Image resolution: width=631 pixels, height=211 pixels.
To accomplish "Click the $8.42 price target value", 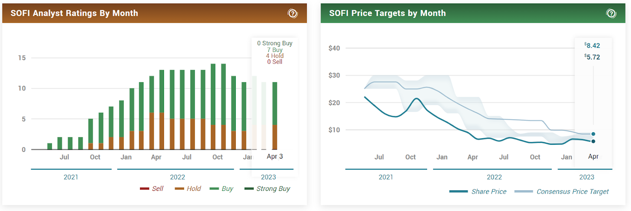I will [592, 46].
